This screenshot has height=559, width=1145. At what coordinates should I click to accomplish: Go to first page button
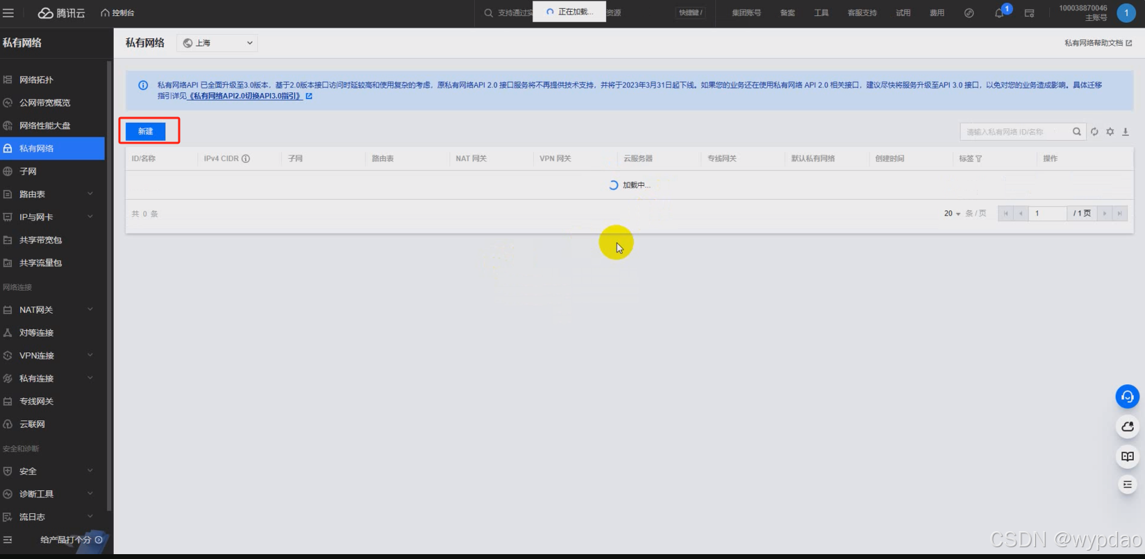coord(1005,214)
